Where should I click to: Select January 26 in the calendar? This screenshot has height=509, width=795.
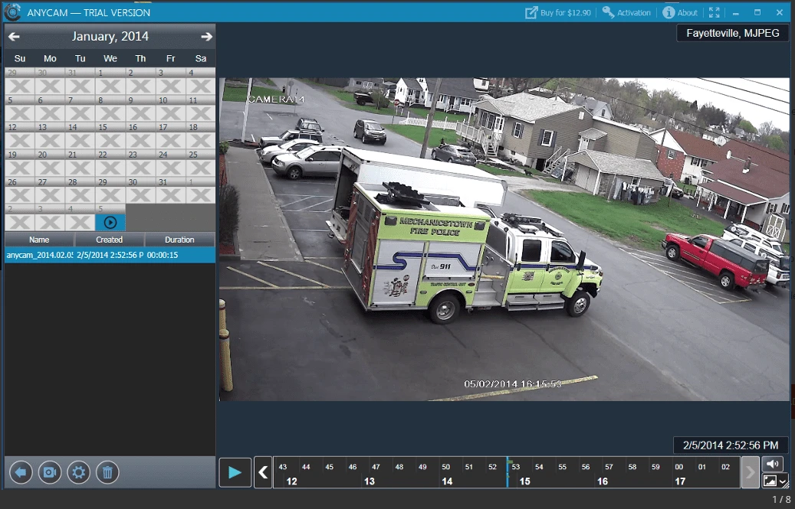tap(20, 191)
